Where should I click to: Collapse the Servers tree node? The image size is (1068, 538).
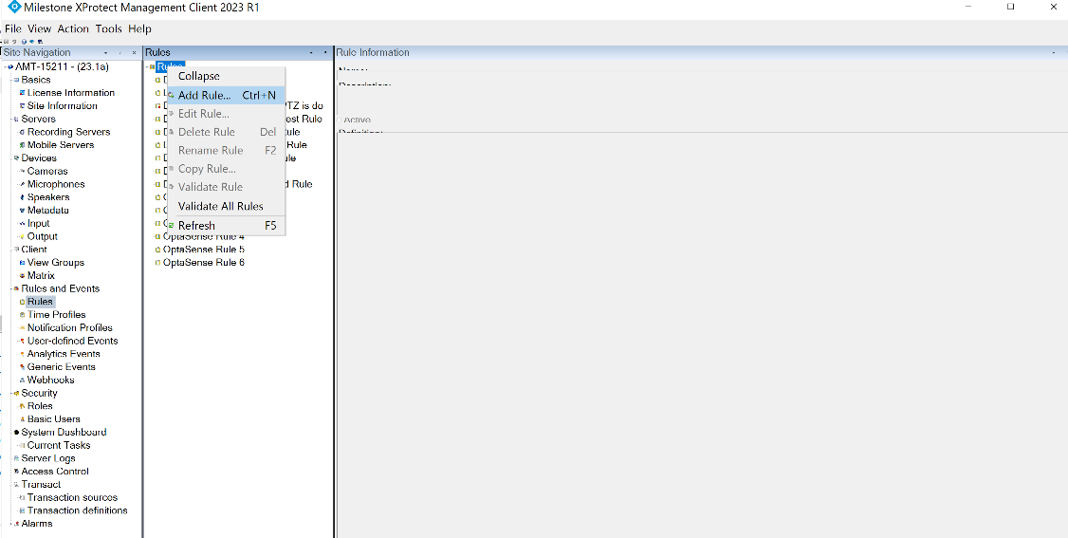coord(10,120)
